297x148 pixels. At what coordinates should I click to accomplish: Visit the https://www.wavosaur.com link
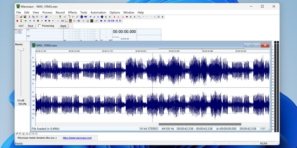(x=77, y=138)
